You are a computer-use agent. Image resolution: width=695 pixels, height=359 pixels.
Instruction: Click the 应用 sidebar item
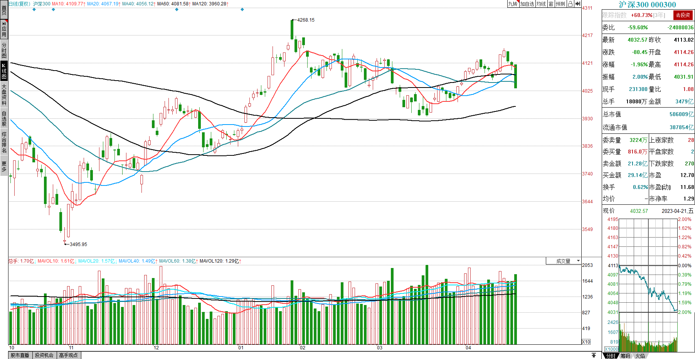(x=4, y=29)
